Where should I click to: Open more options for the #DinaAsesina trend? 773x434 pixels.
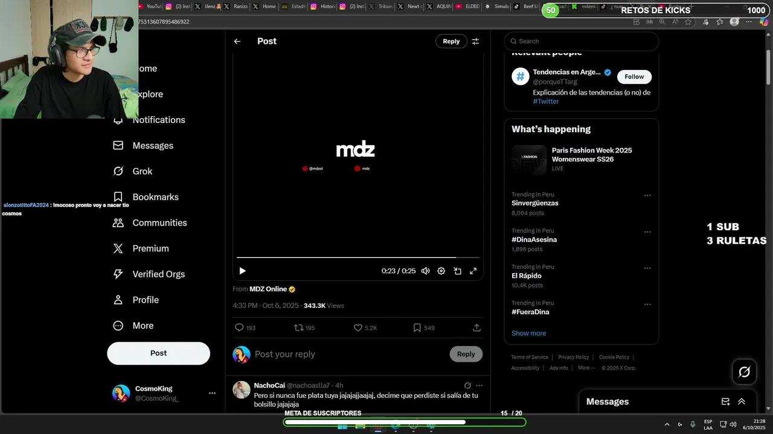pyautogui.click(x=647, y=232)
